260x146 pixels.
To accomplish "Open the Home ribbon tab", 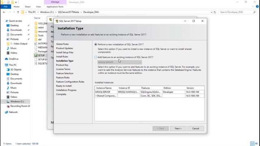I will (17, 6).
